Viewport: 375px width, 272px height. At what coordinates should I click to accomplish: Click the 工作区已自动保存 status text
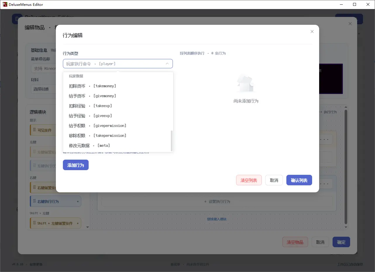click(x=350, y=264)
